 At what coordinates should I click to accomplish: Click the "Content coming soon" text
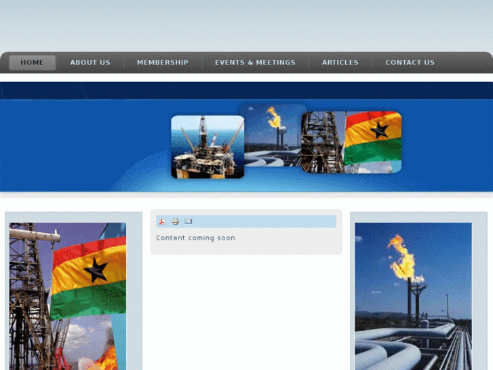[195, 238]
